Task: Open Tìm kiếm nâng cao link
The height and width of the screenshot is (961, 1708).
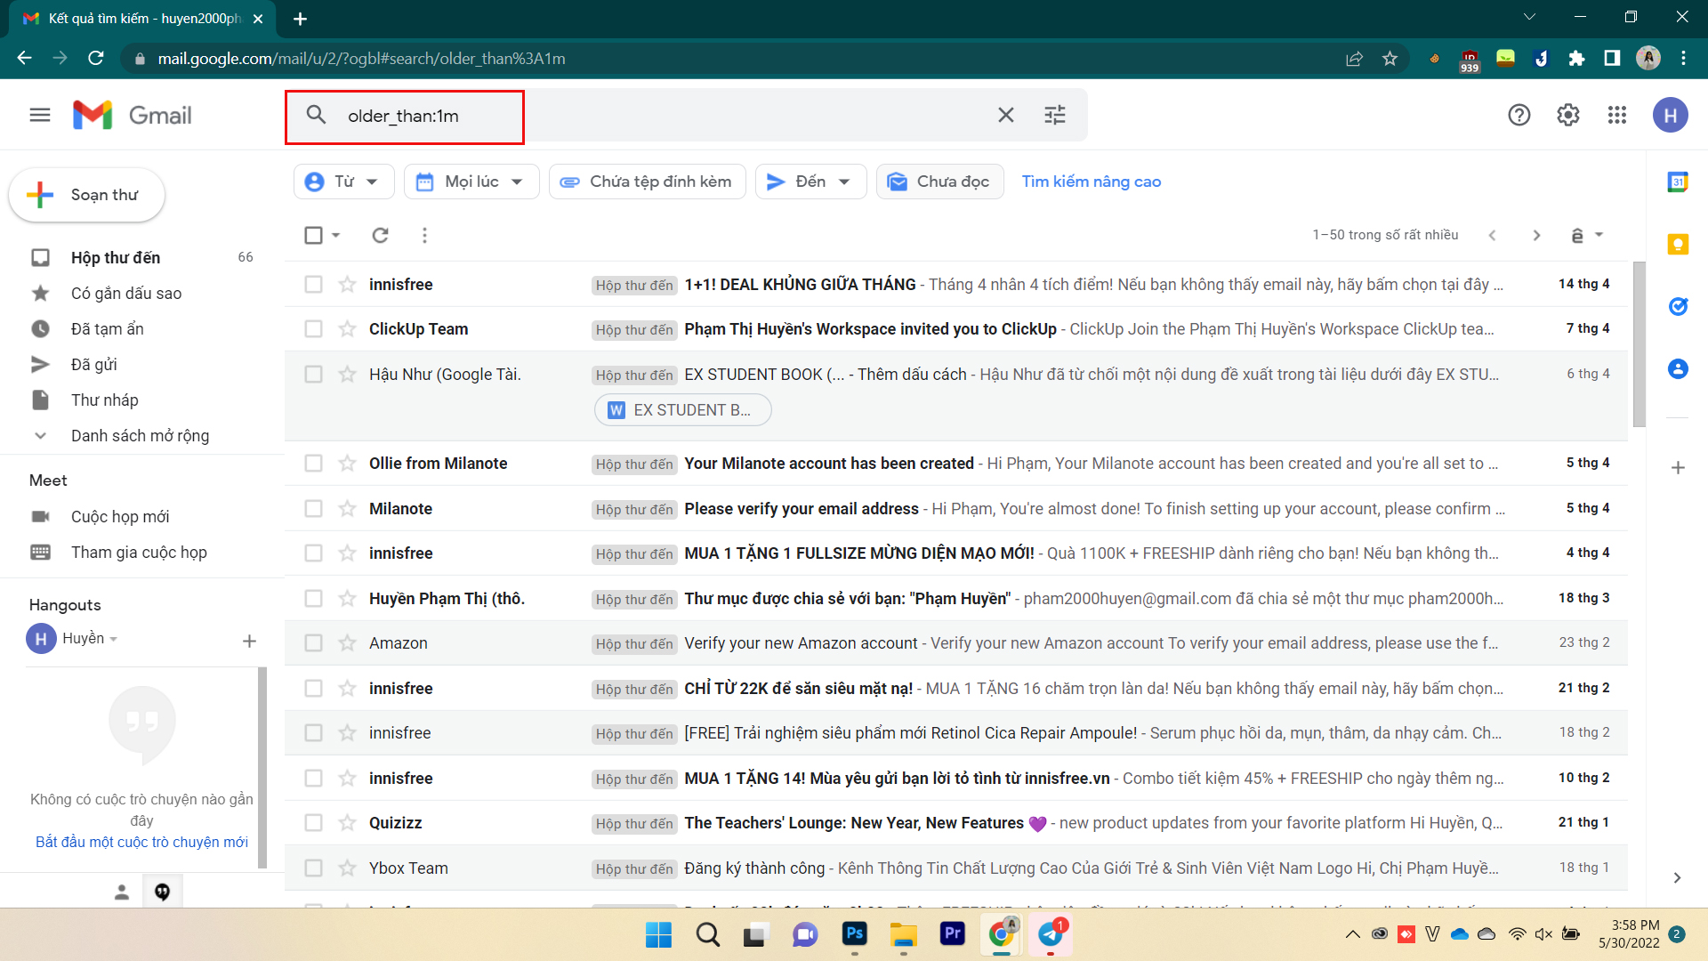Action: pyautogui.click(x=1091, y=182)
